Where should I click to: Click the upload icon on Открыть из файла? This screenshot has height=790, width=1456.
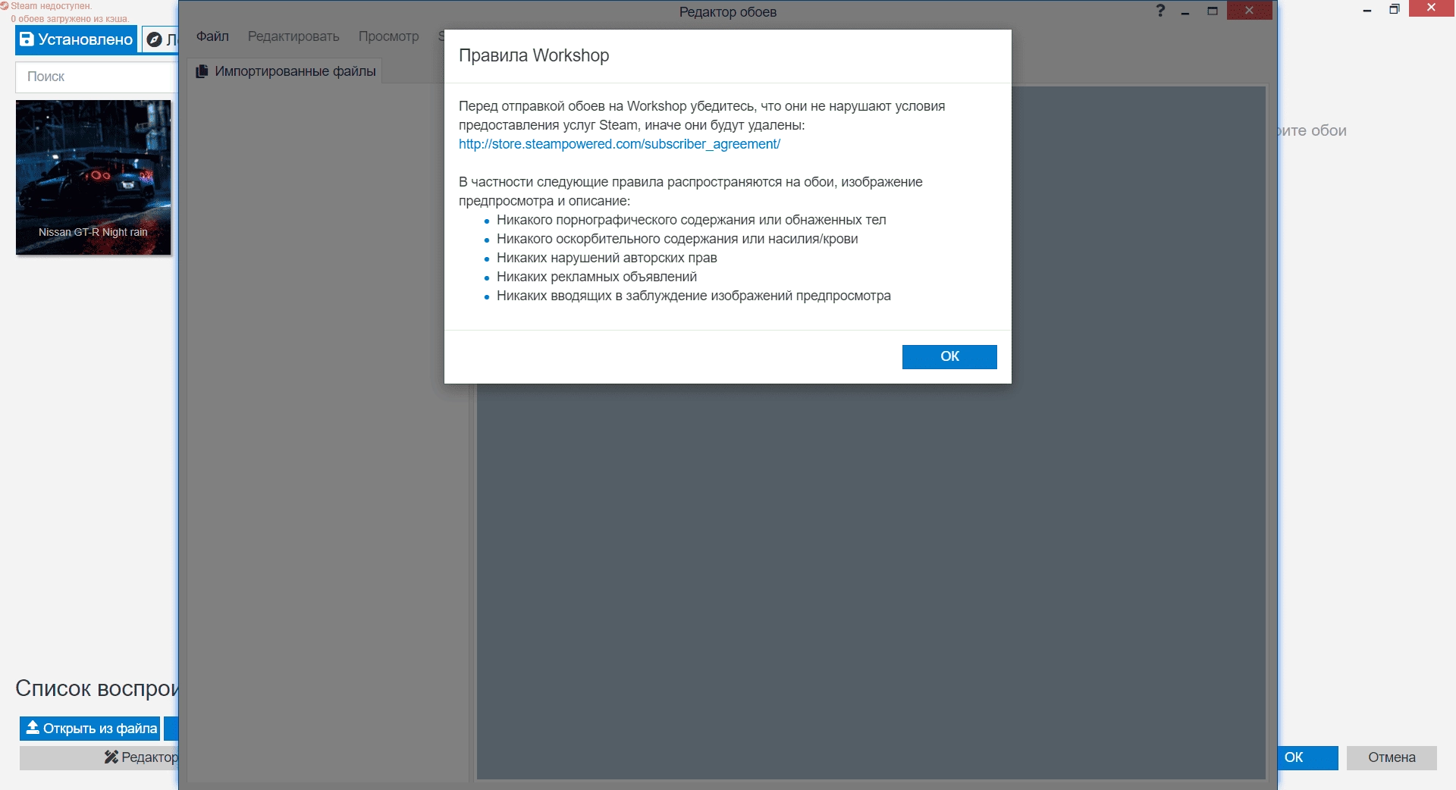33,728
